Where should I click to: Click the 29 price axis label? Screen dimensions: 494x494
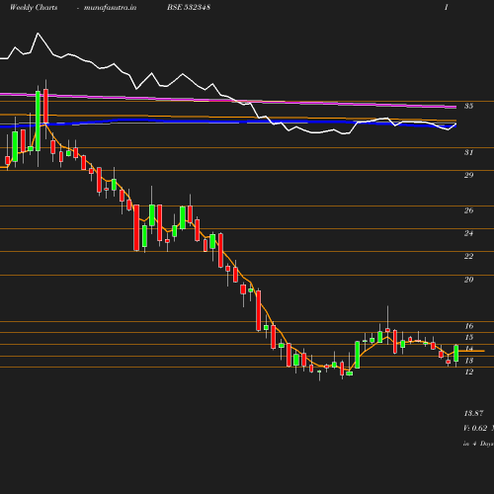pyautogui.click(x=469, y=175)
